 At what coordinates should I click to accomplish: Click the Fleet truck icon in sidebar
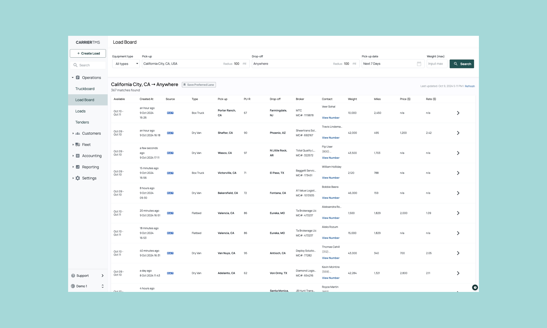78,145
